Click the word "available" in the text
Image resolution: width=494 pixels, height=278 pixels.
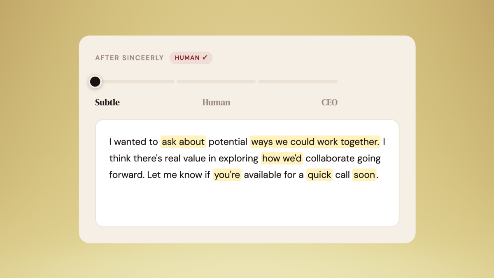coord(262,175)
